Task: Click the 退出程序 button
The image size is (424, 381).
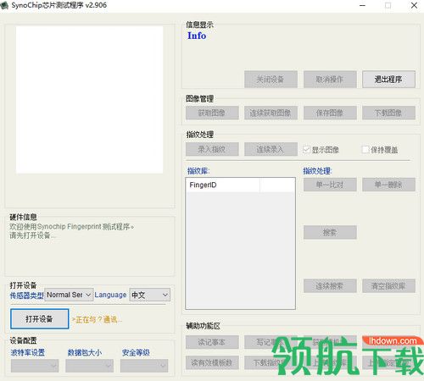Action: point(388,80)
